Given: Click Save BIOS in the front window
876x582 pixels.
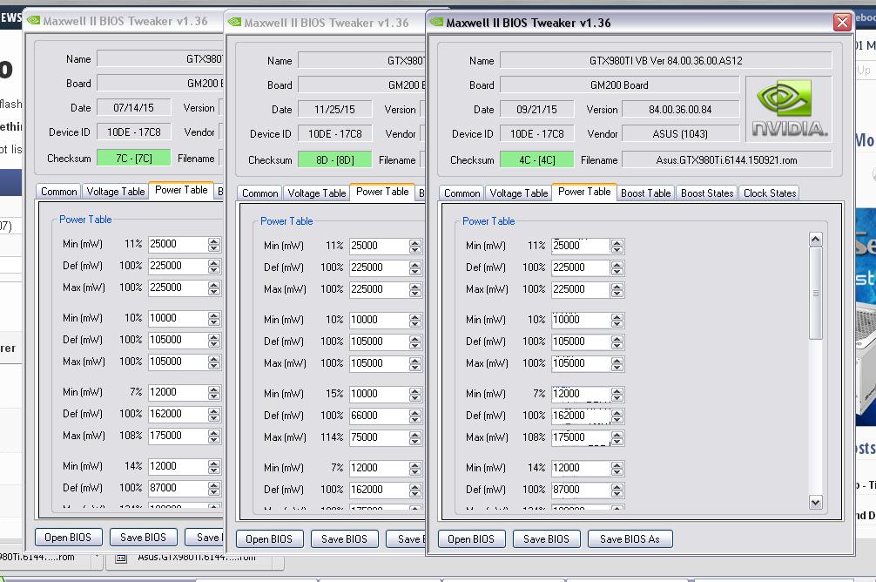Looking at the screenshot, I should point(546,539).
